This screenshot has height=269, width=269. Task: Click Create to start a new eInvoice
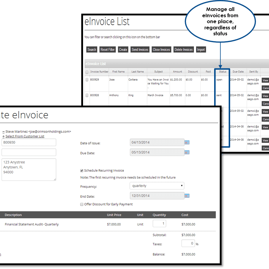(x=123, y=49)
